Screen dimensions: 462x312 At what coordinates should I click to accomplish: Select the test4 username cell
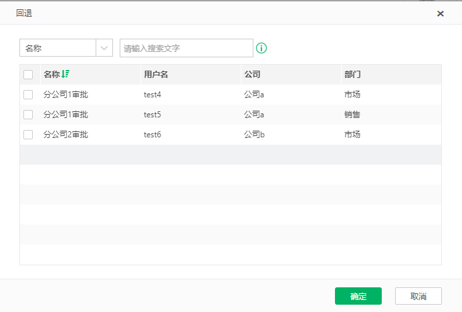[x=152, y=95]
